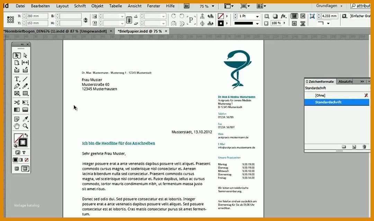
Task: Open the Fenster menu
Action: click(153, 6)
